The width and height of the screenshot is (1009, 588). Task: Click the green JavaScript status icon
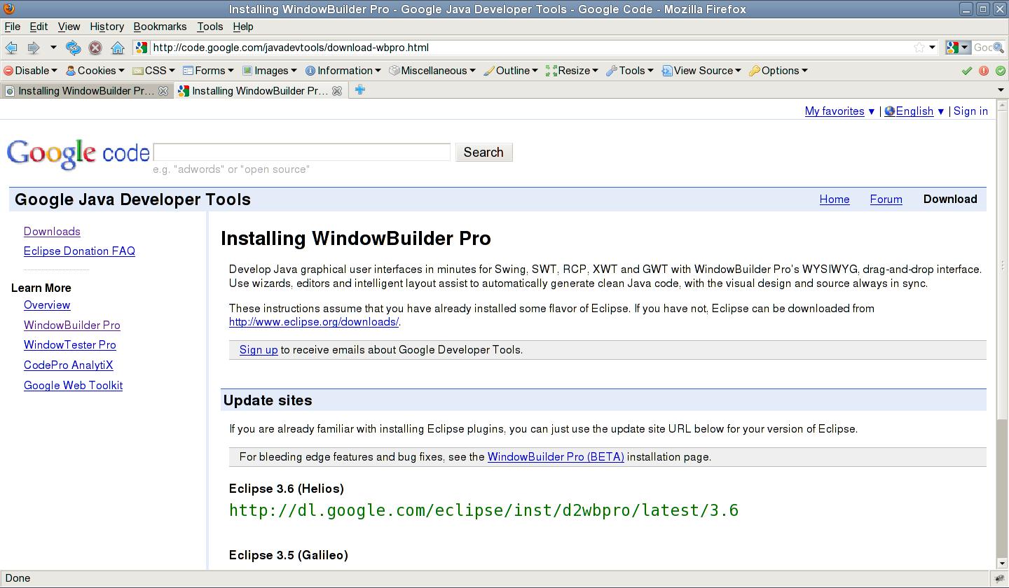tap(1001, 71)
